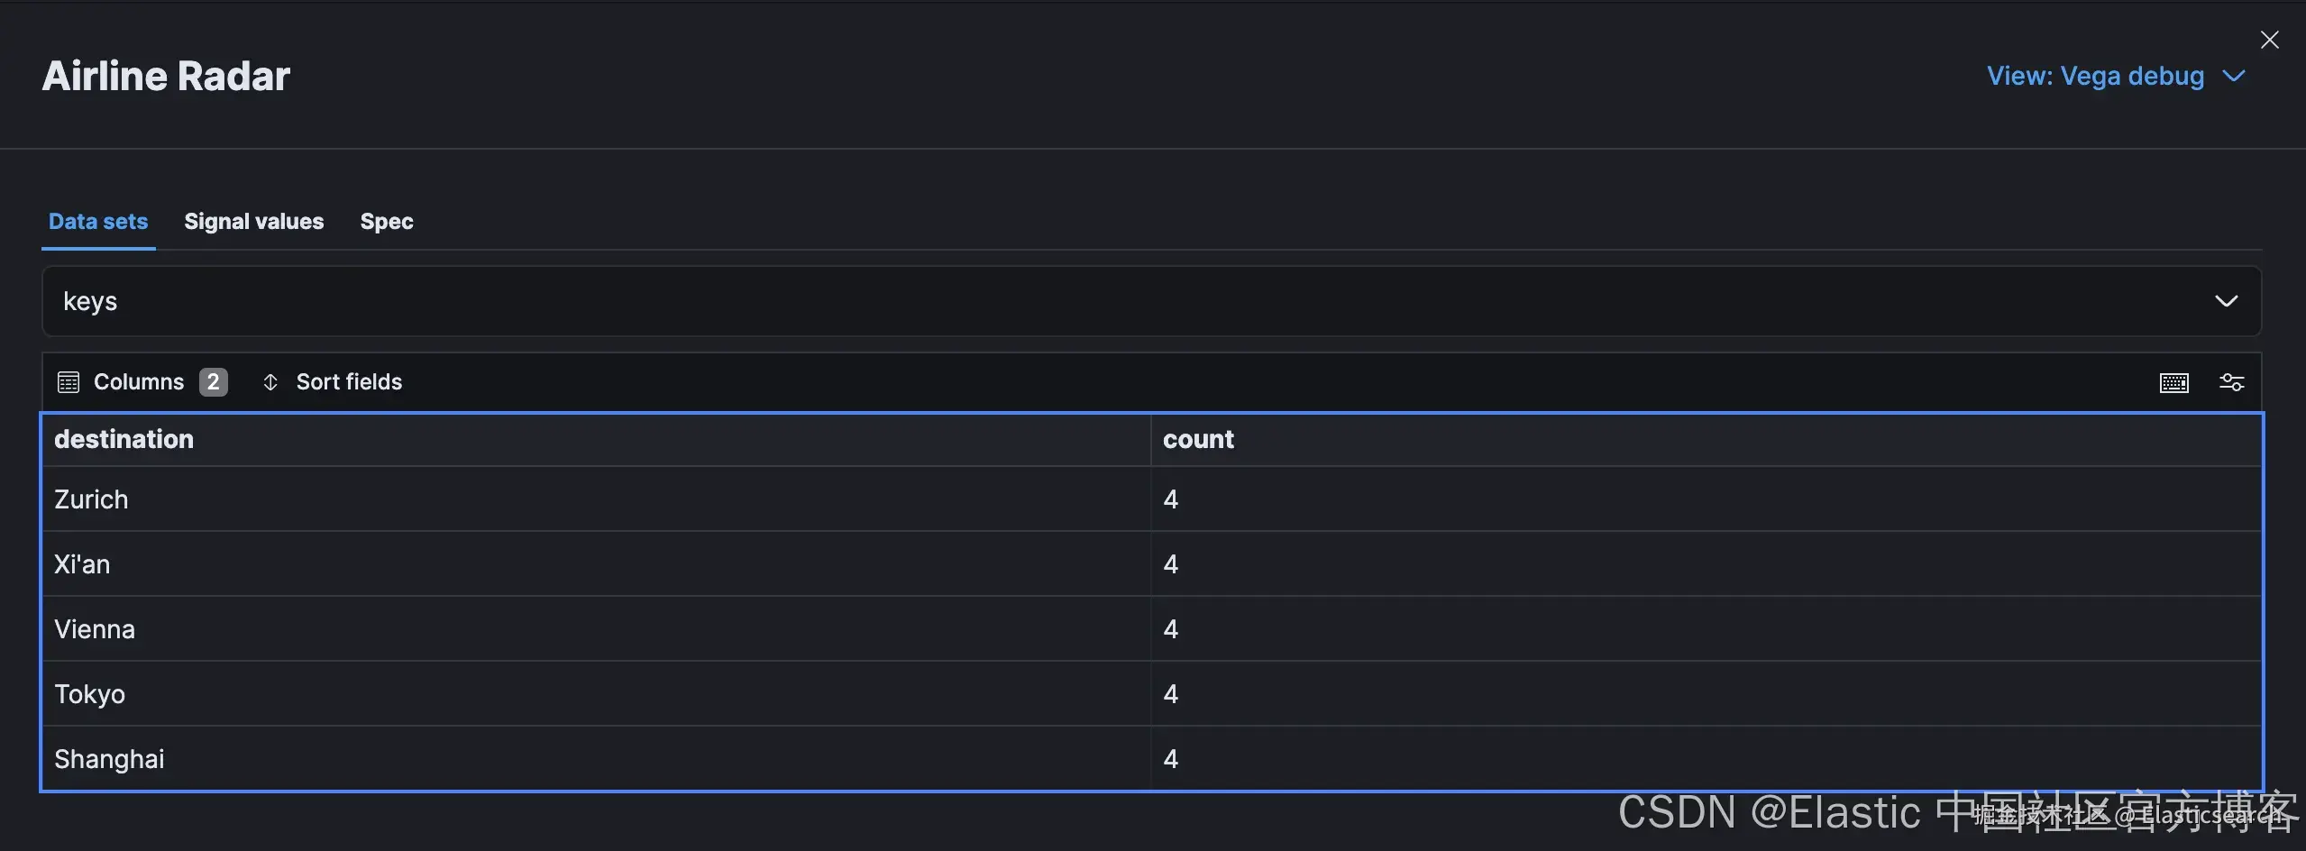Click the destination column header
This screenshot has width=2306, height=851.
click(x=124, y=440)
